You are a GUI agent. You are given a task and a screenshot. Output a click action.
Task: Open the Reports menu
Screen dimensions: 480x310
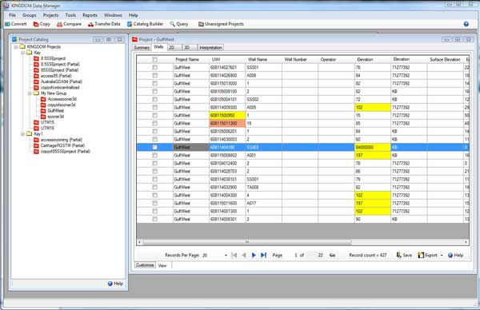[x=90, y=15]
